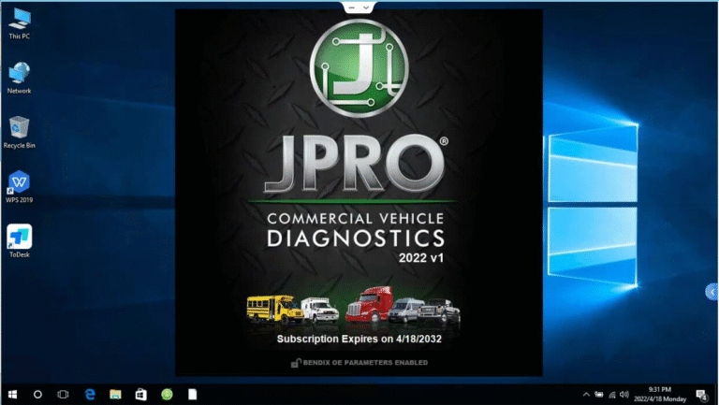Open the This PC desktop icon
This screenshot has height=405, width=719.
coord(20,23)
